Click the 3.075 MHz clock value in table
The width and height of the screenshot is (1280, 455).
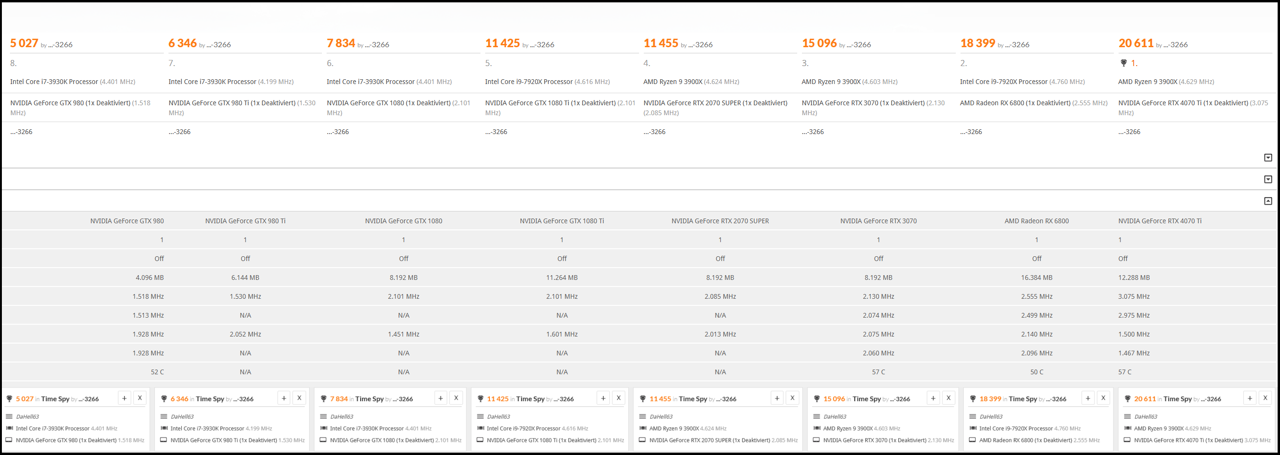coord(1134,296)
